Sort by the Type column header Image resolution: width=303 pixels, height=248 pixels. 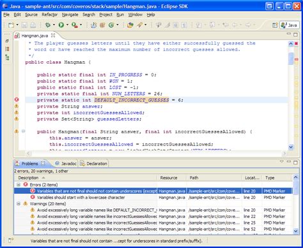277,178
